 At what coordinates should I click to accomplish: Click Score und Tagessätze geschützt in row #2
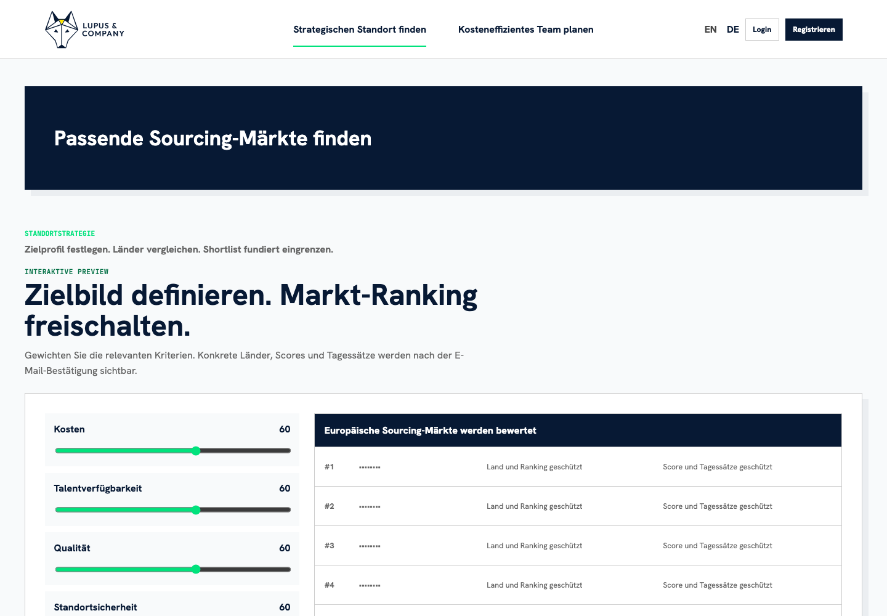coord(718,506)
